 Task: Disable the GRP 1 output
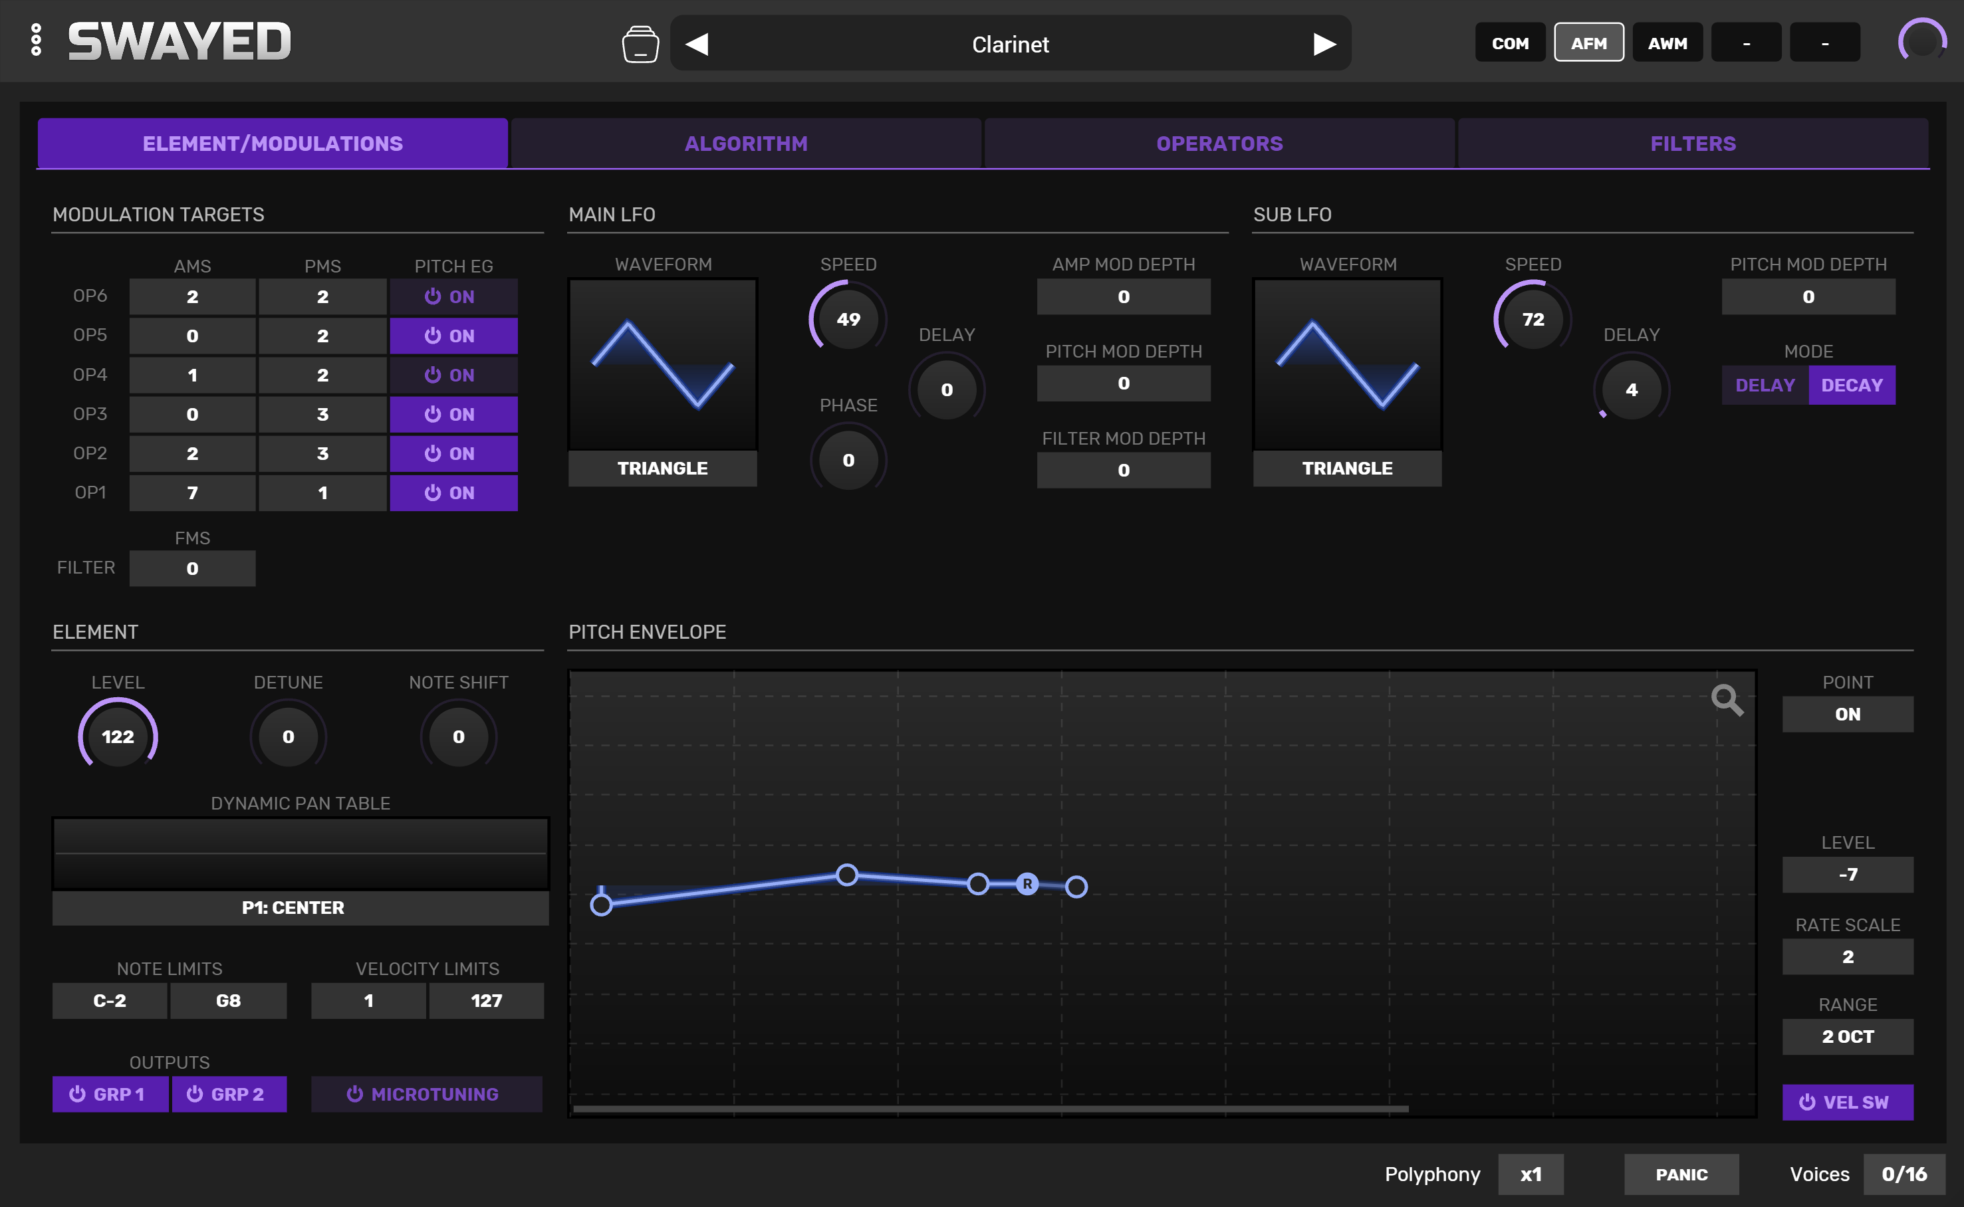110,1093
